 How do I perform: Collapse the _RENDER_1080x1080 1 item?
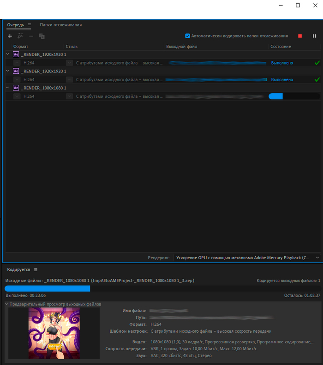(7, 88)
